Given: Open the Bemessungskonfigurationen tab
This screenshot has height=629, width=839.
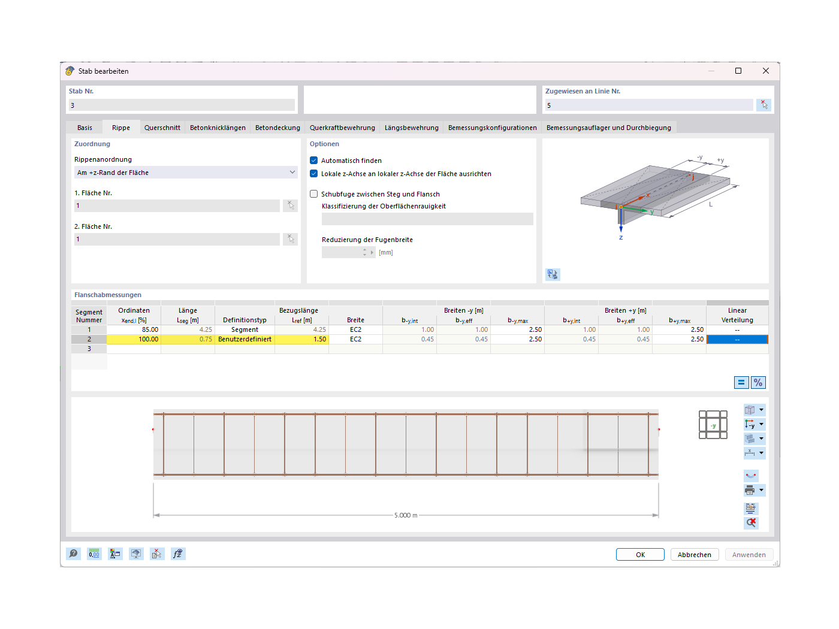Looking at the screenshot, I should 493,128.
